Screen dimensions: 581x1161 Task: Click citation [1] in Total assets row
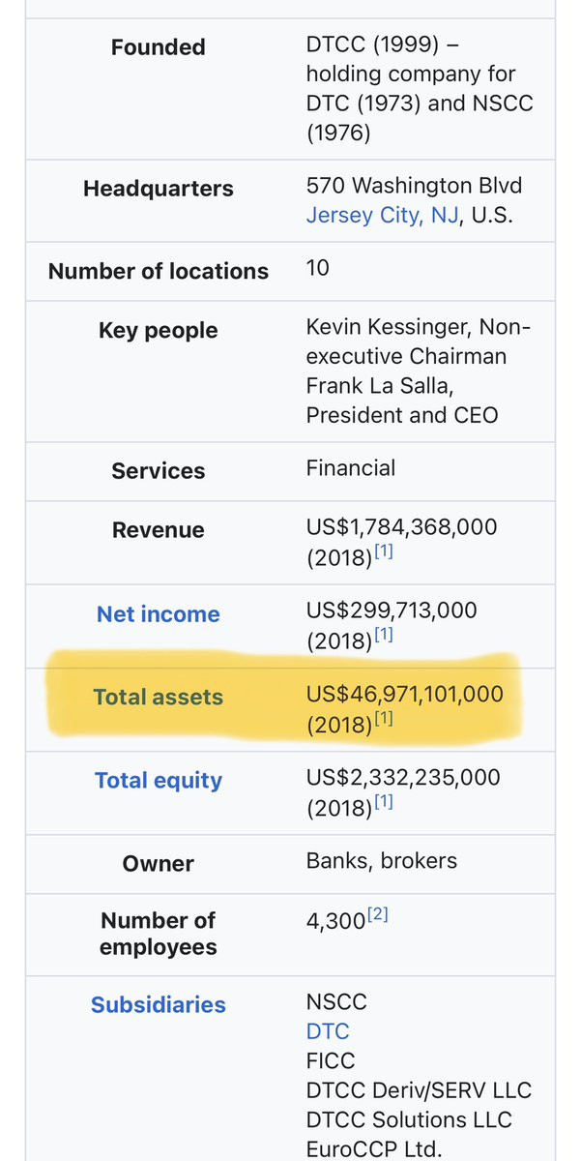click(x=384, y=719)
